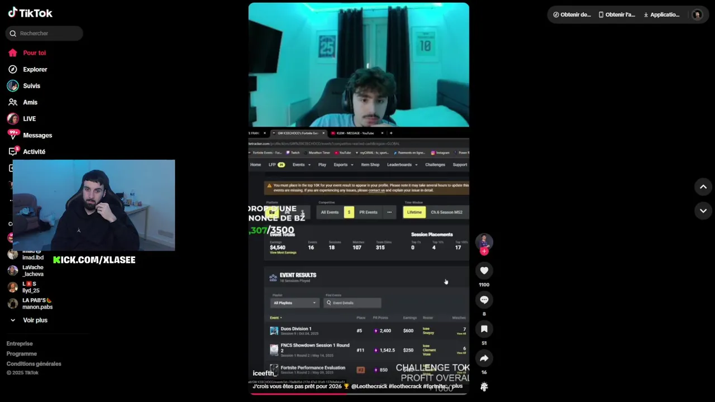715x402 pixels.
Task: Open the profile avatar menu
Action: coord(697,15)
